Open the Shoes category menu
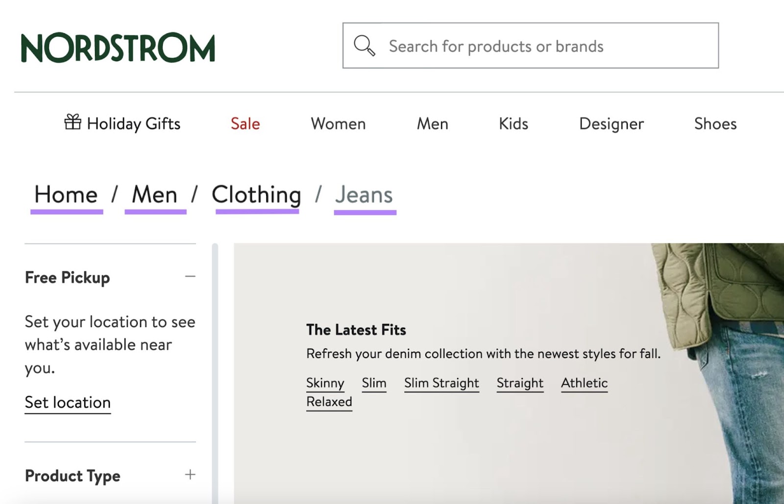784x504 pixels. pyautogui.click(x=715, y=124)
